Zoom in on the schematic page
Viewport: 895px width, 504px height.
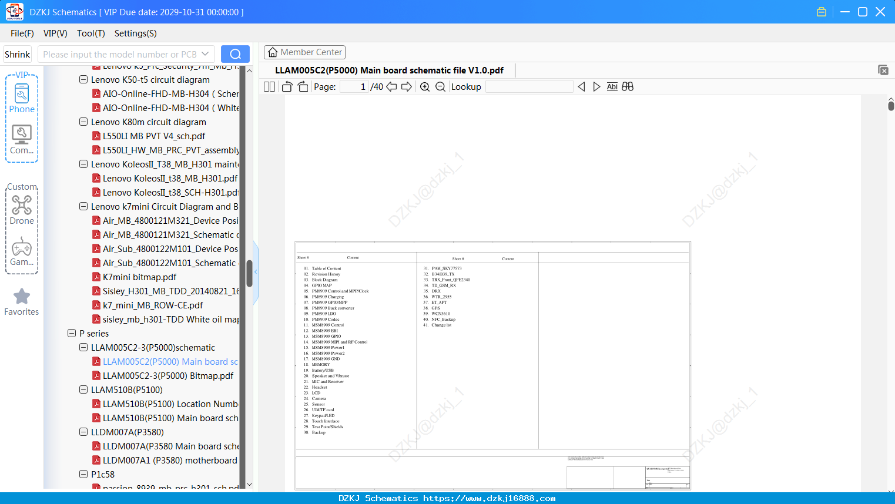tap(425, 87)
